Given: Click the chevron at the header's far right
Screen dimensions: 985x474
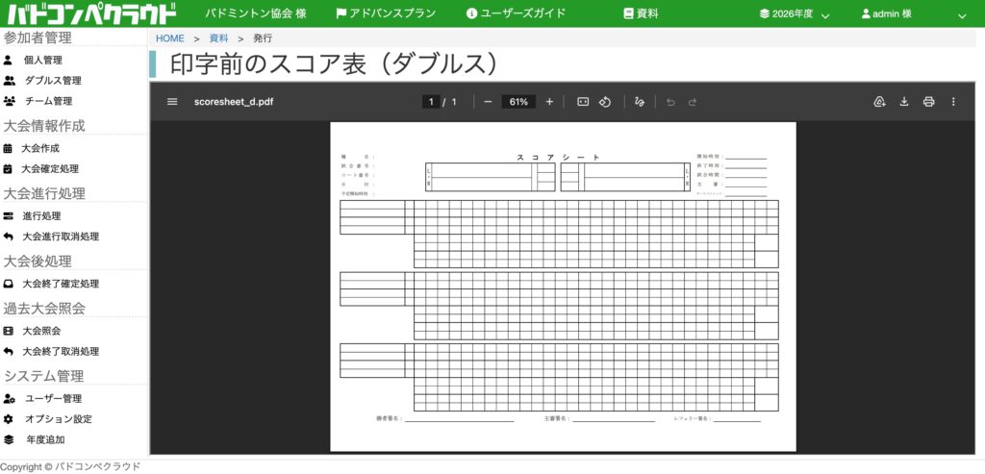Looking at the screenshot, I should 962,16.
